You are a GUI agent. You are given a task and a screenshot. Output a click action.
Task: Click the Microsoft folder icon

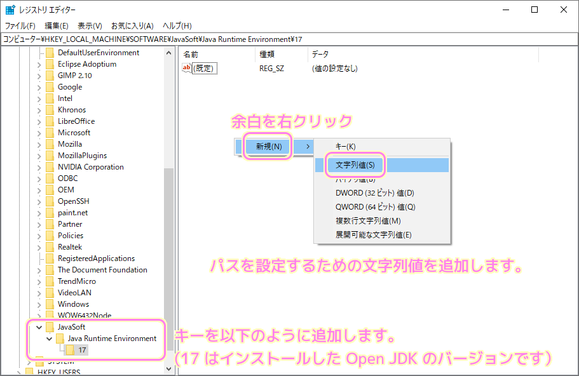(50, 133)
